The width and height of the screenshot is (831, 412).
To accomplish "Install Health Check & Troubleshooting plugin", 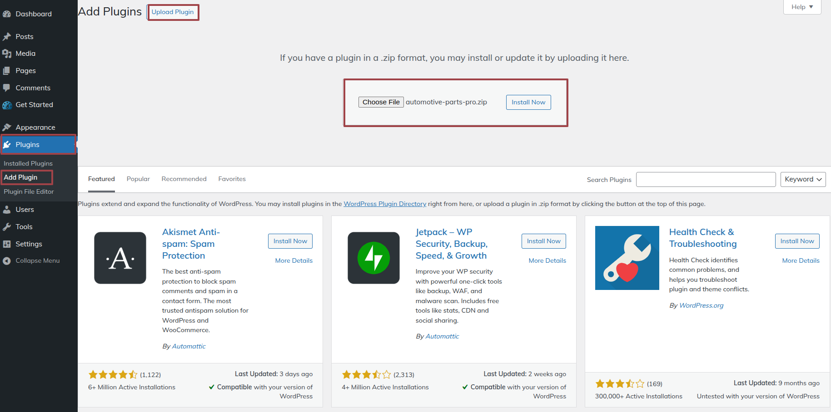I will pos(797,241).
